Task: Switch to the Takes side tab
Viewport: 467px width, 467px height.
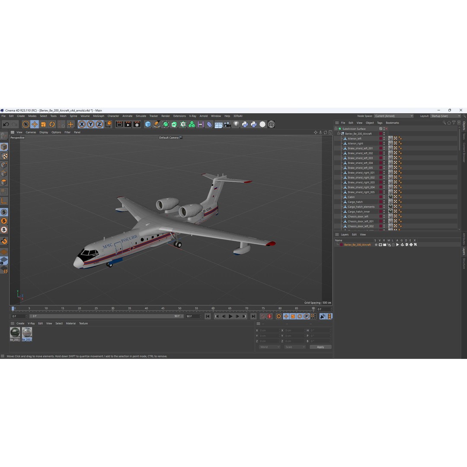Action: point(464,137)
